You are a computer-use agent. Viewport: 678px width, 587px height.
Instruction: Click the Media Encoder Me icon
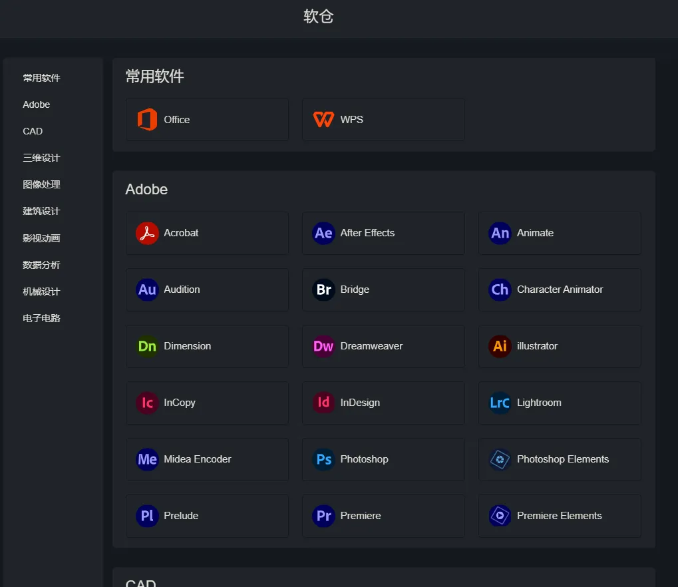click(x=147, y=460)
